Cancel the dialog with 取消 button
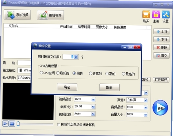Screen dimensions: 173x136 109,87
